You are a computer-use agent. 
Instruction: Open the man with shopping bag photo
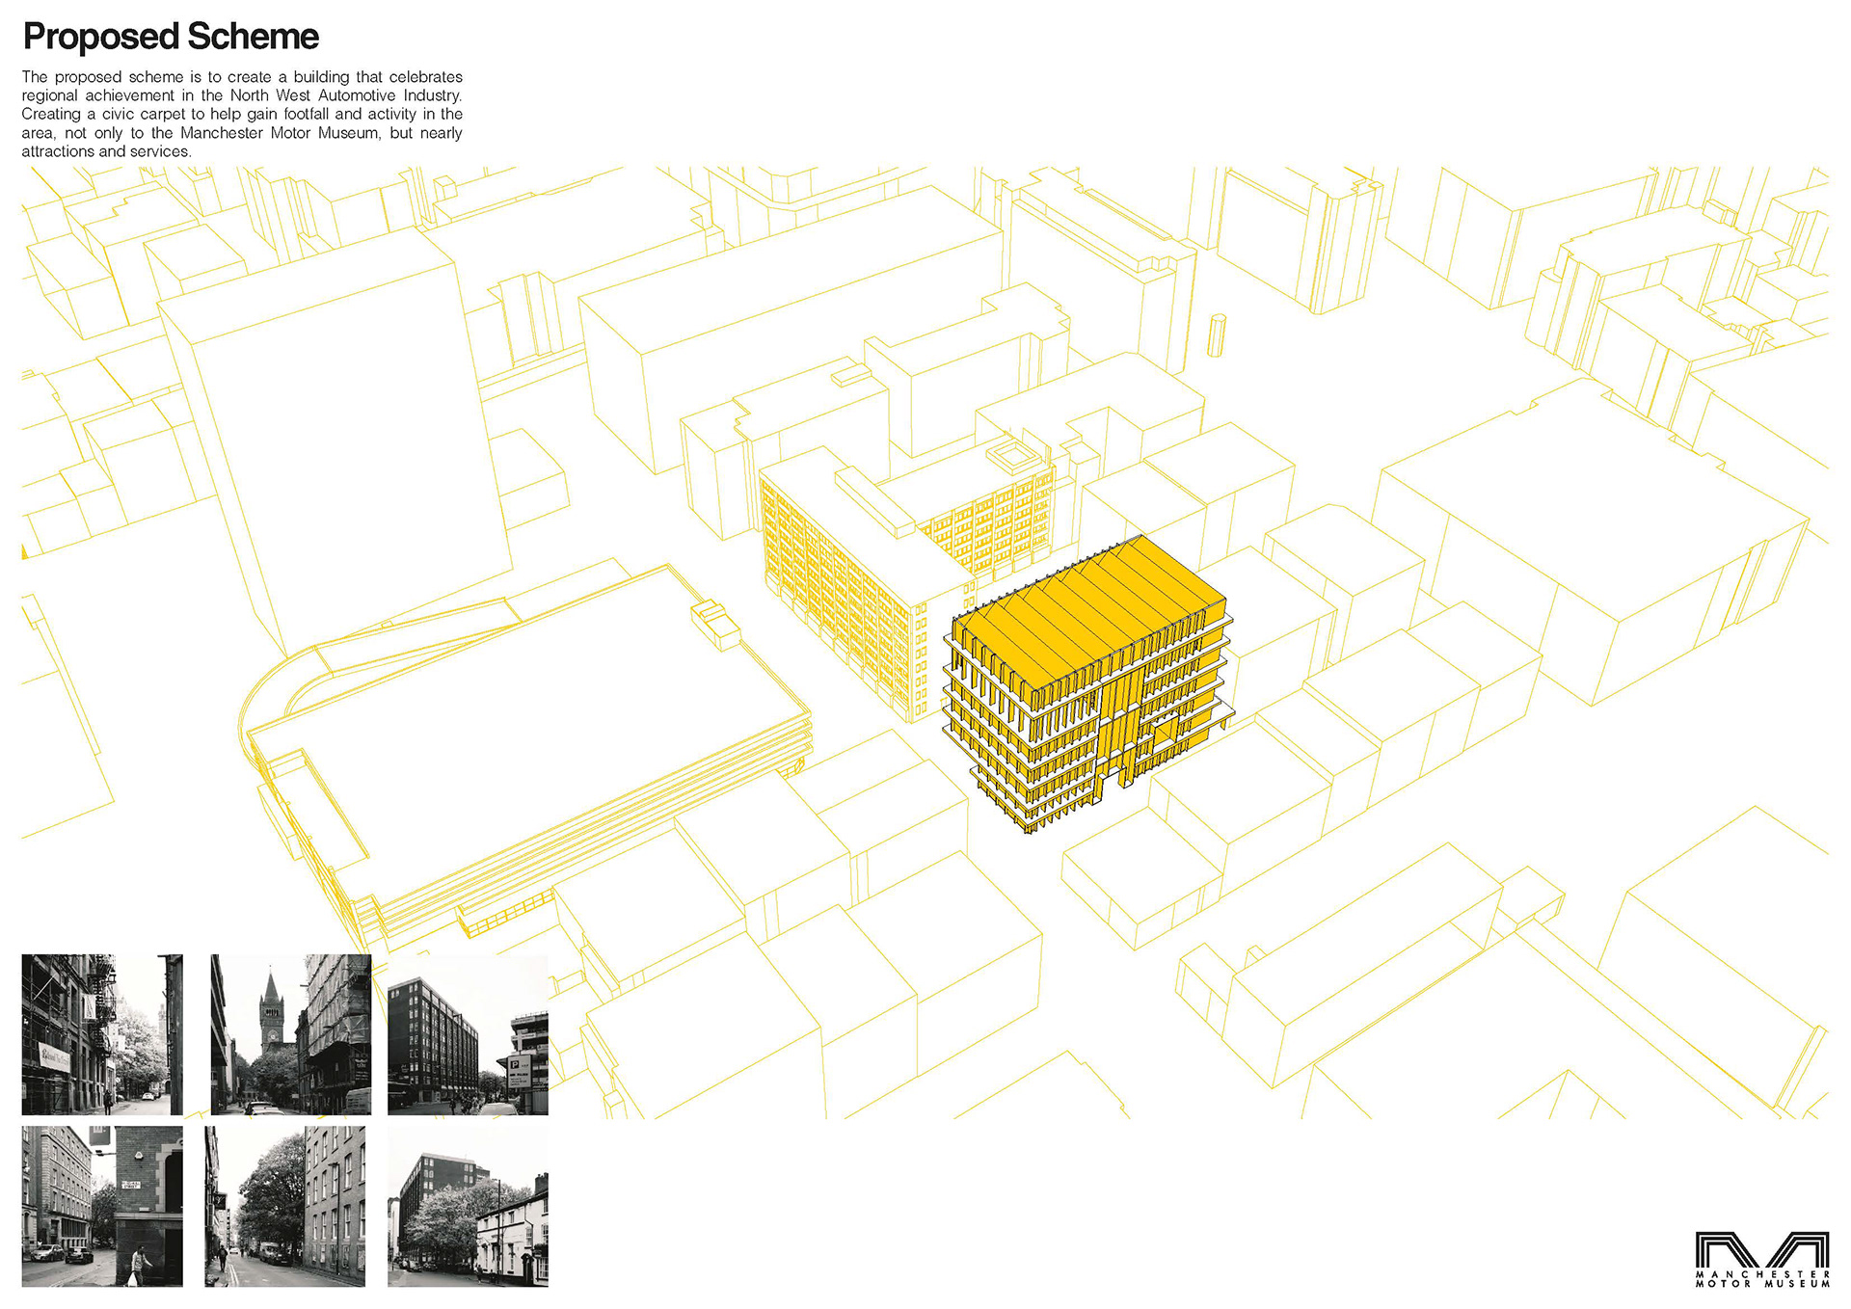102,1206
